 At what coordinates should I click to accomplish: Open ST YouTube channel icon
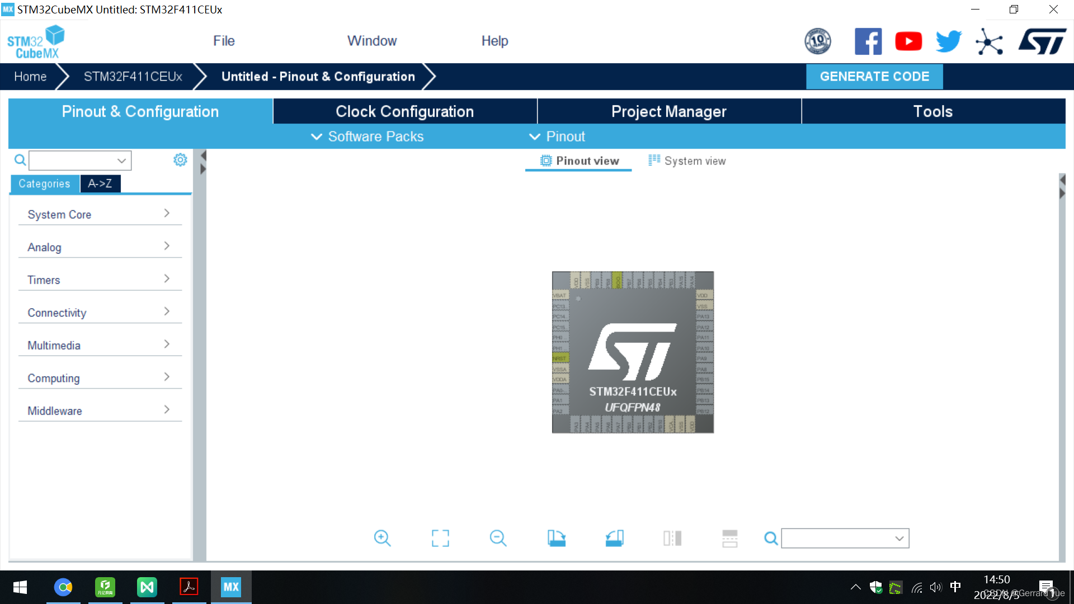(908, 41)
